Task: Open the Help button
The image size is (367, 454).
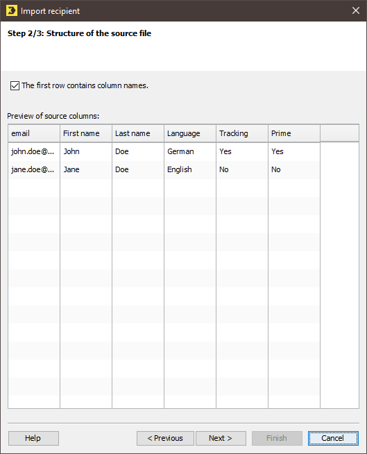Action: pyautogui.click(x=33, y=438)
